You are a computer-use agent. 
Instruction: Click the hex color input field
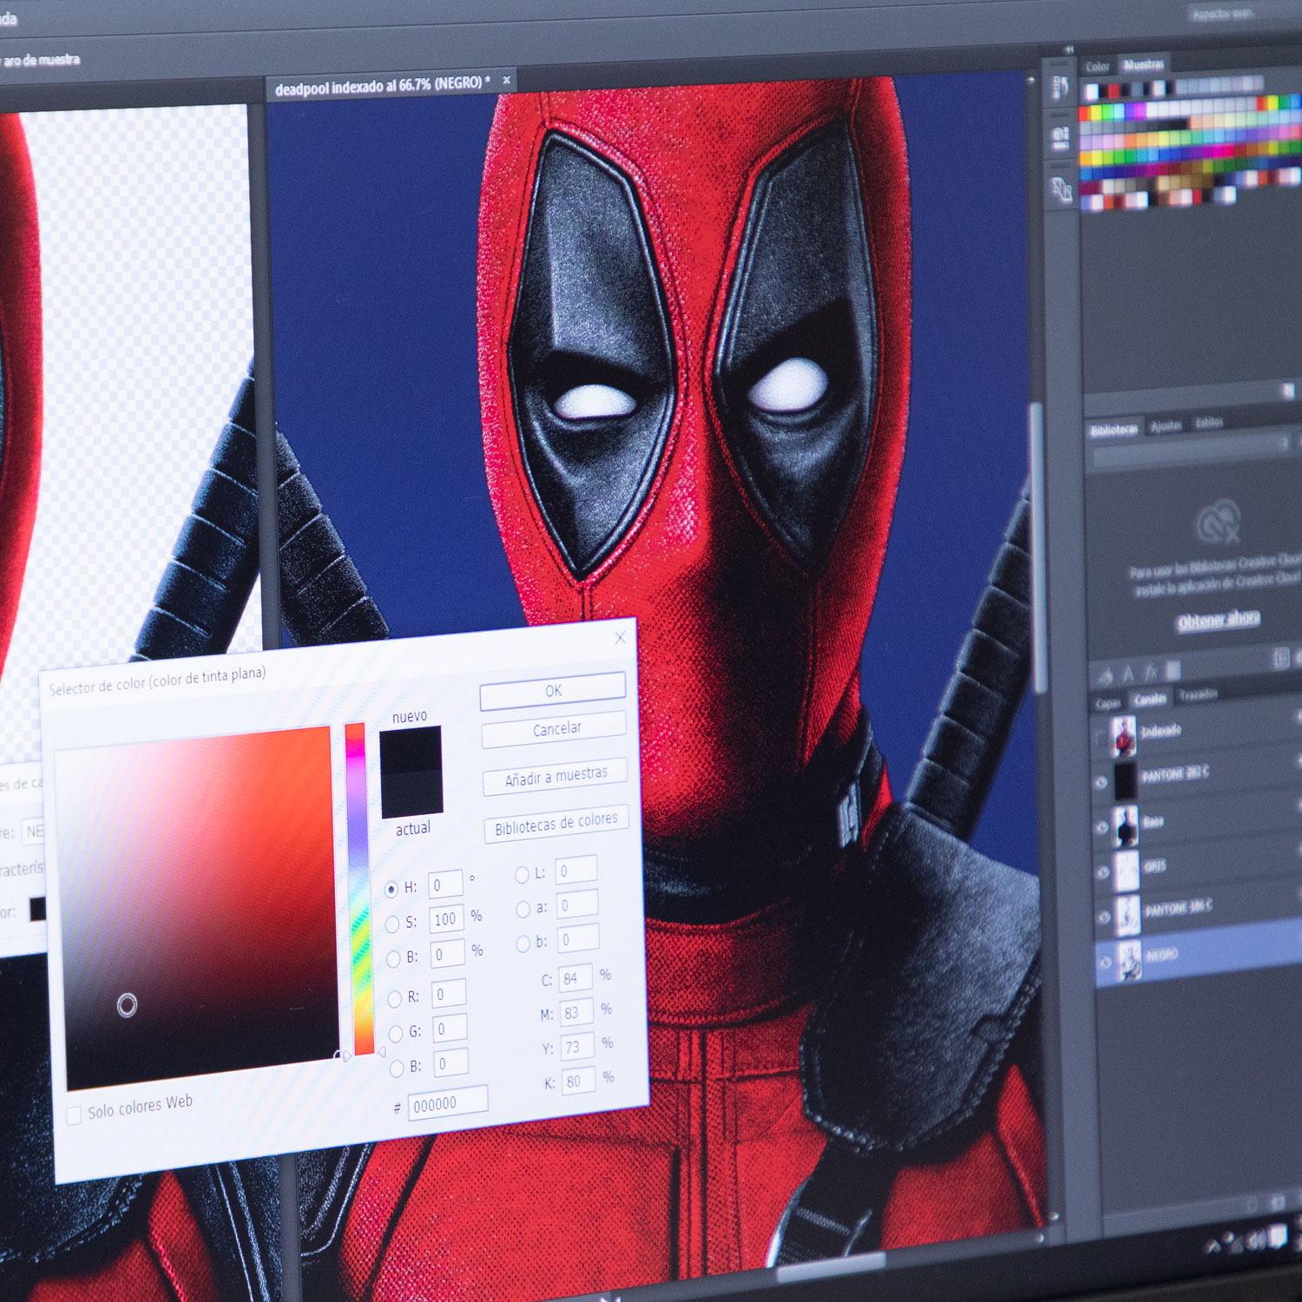[448, 1103]
